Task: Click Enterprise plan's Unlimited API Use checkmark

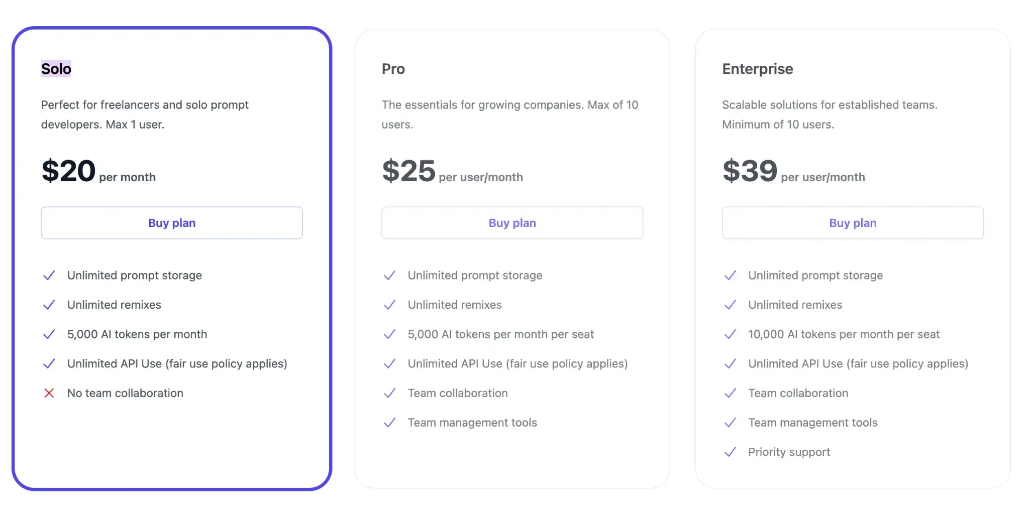Action: (730, 364)
